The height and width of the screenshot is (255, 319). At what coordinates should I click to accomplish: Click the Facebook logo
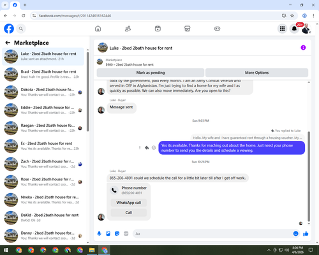[x=9, y=29]
